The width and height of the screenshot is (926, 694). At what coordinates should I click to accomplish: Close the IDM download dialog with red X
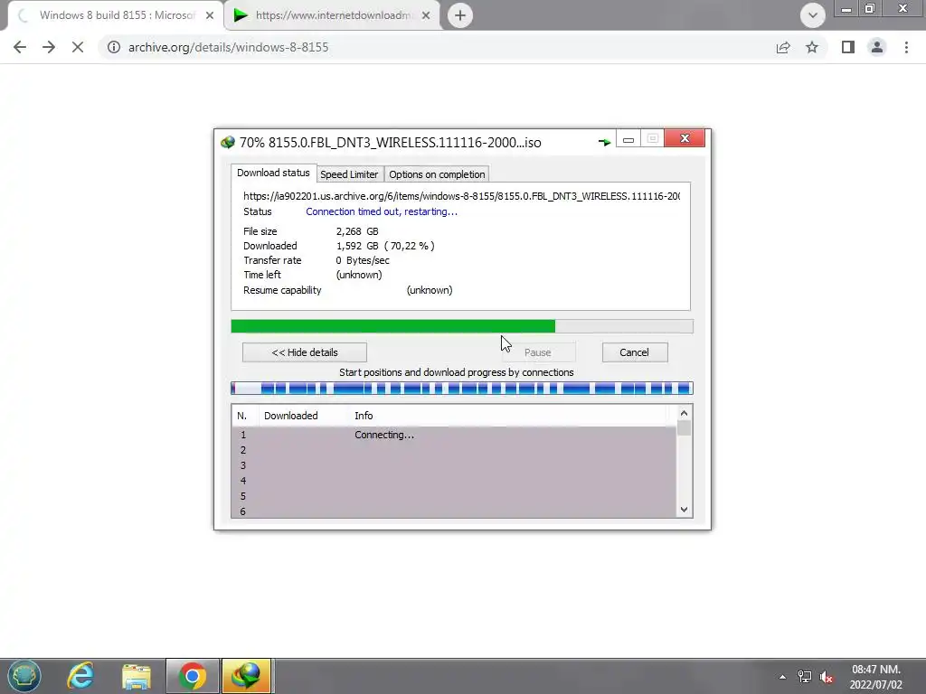[685, 138]
